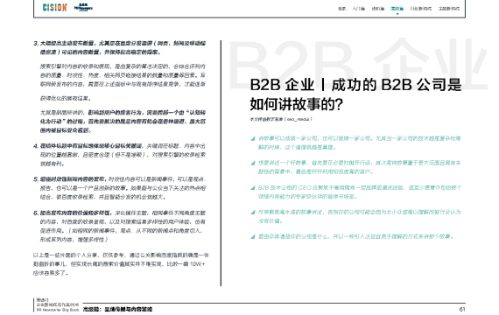Click the page number 61 in footer

462,309
